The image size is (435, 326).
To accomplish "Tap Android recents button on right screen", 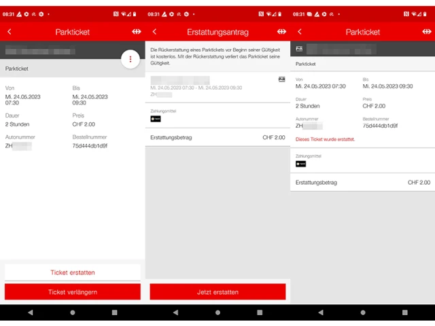I will 405,312.
